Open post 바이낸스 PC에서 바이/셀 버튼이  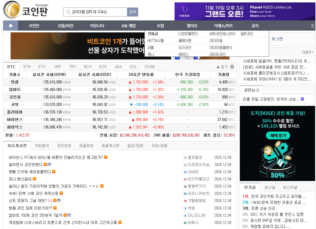[56, 158]
